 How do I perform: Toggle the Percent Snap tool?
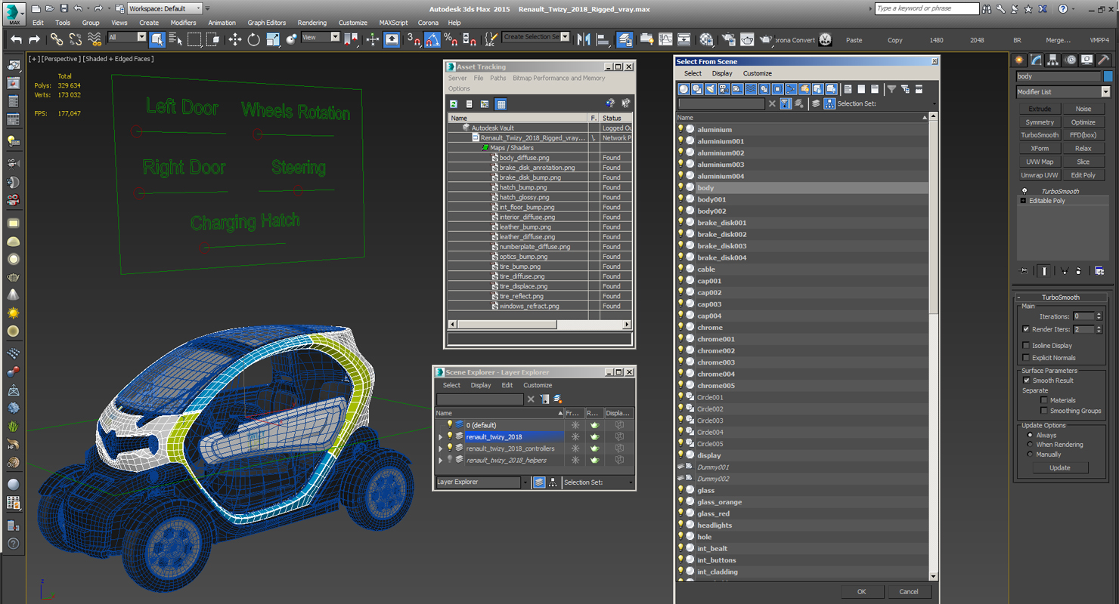[451, 39]
